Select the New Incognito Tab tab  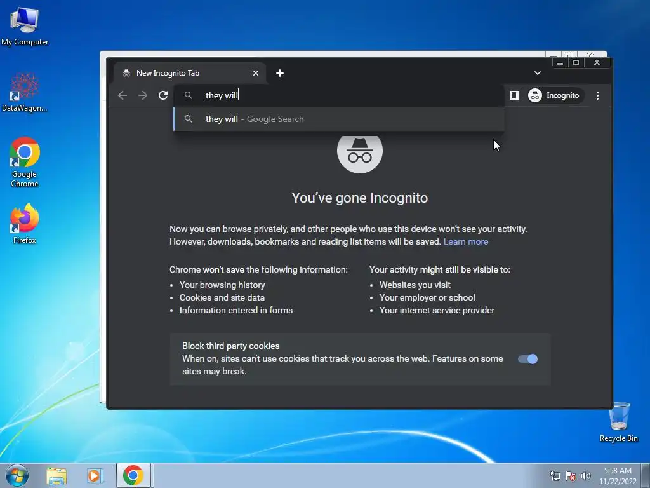(x=189, y=73)
